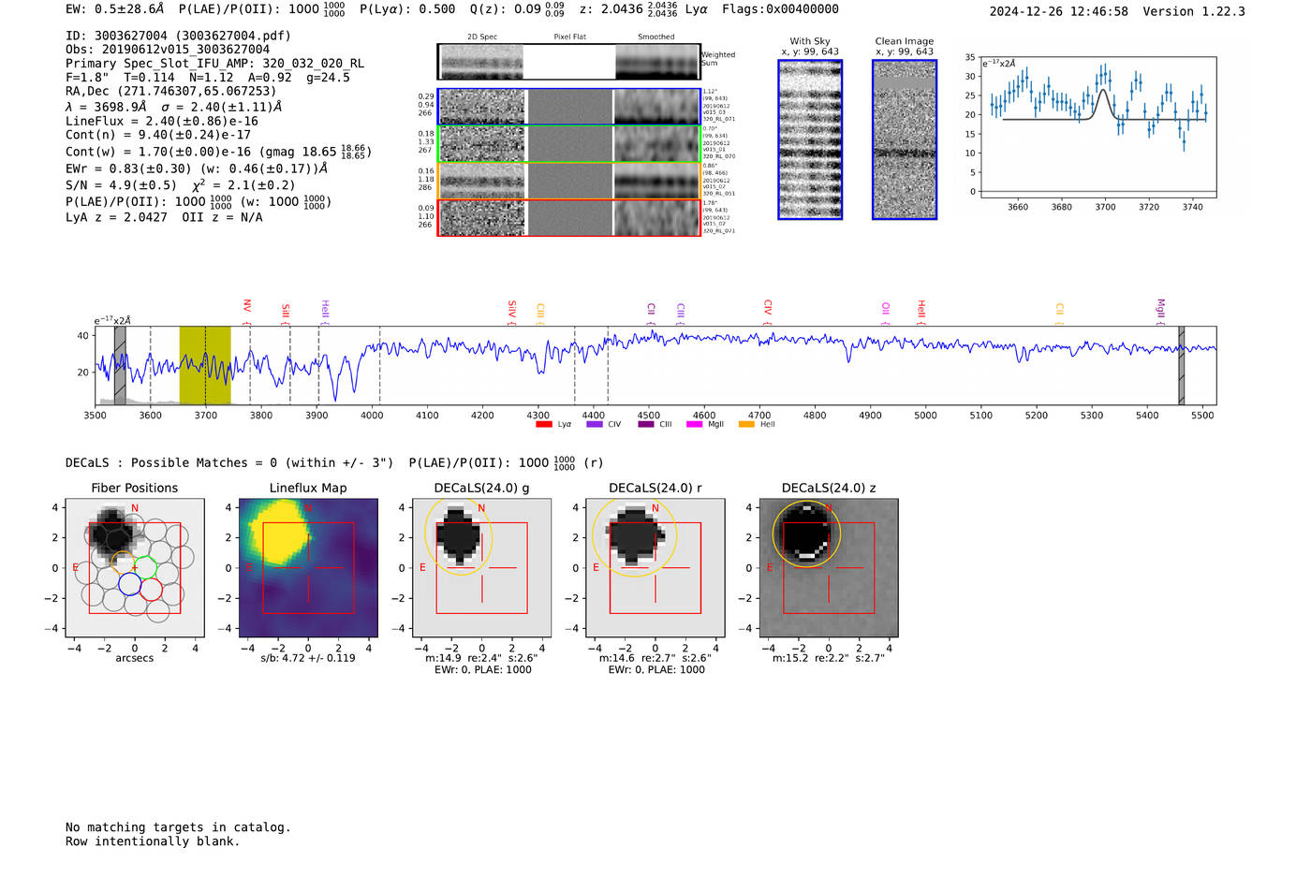Click the Weighted Sum 2D spectrum strip
Viewport: 1311px width, 892px height.
(569, 62)
